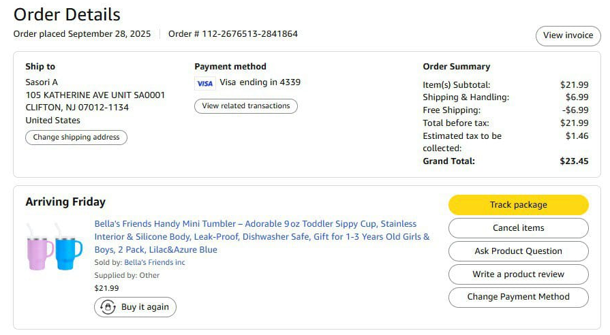Track package with the yellow button
This screenshot has width=610, height=335.
click(518, 205)
